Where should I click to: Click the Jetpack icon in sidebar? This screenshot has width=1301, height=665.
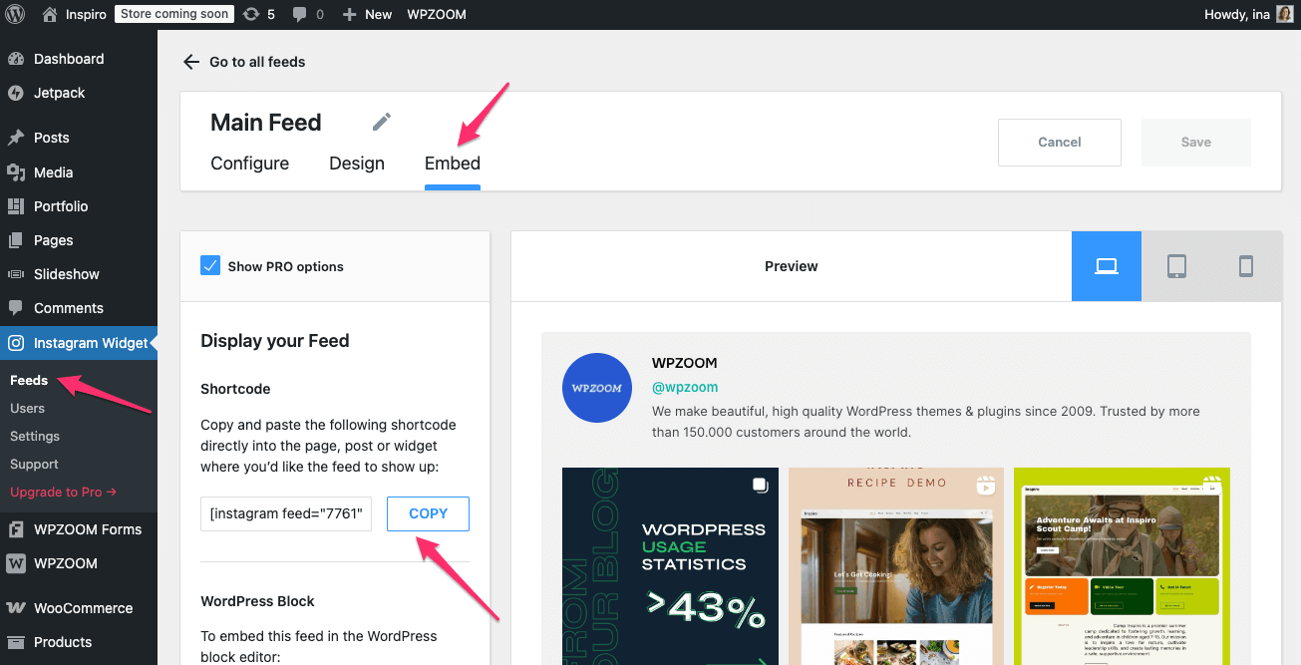click(16, 93)
